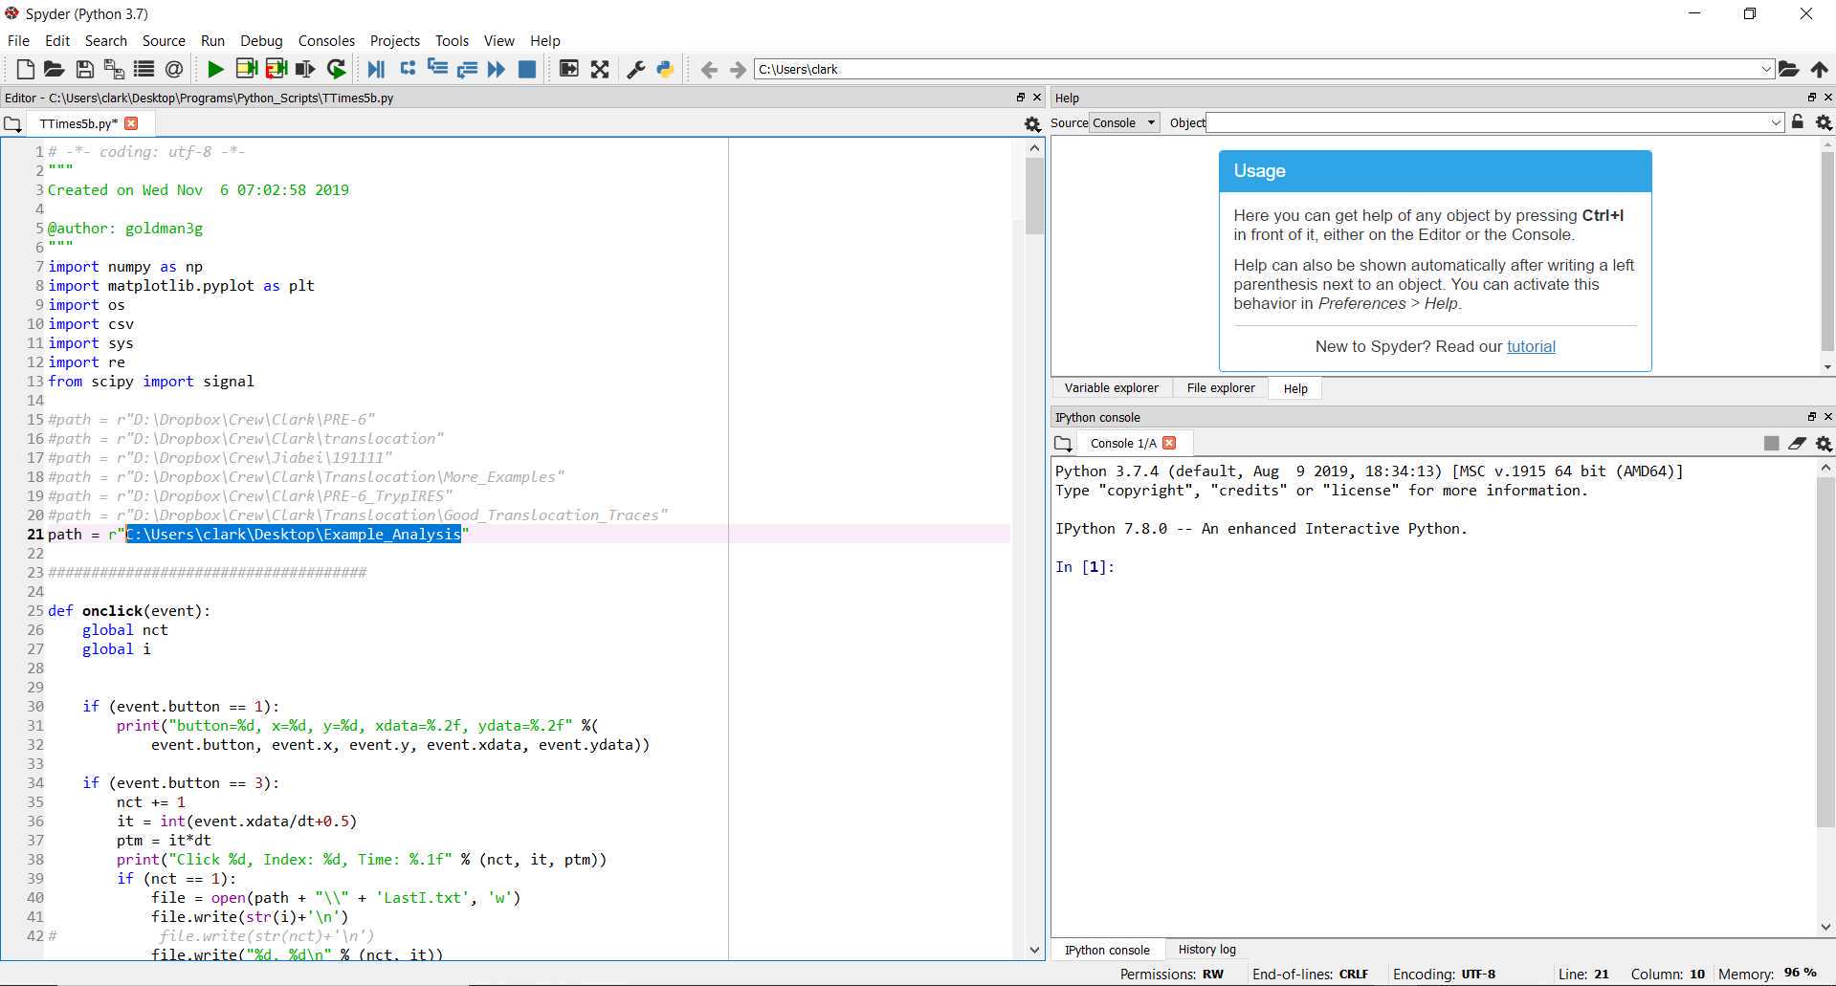Screen dimensions: 1836x986
Task: Click the Object input field
Action: (x=1488, y=122)
